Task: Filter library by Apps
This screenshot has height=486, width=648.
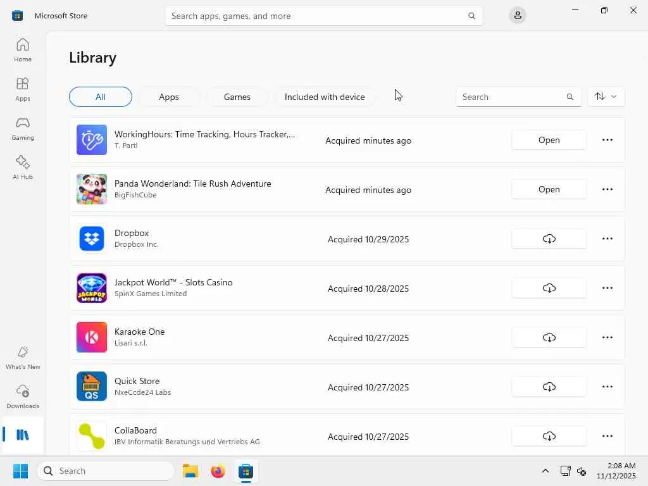Action: tap(168, 97)
